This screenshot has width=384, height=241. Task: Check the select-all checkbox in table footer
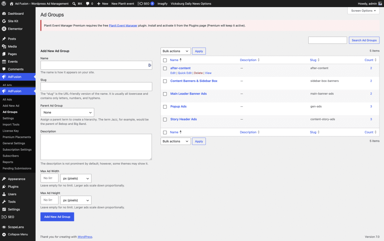pos(165,132)
